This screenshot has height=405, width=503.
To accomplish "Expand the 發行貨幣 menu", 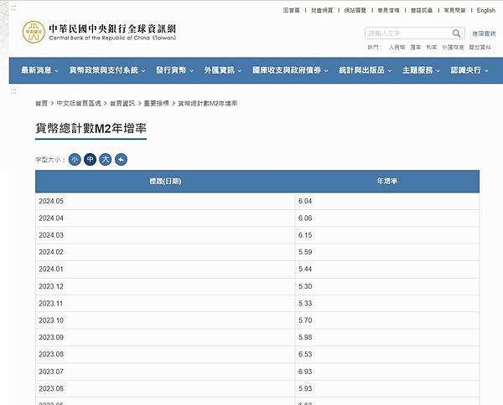I will pyautogui.click(x=174, y=70).
